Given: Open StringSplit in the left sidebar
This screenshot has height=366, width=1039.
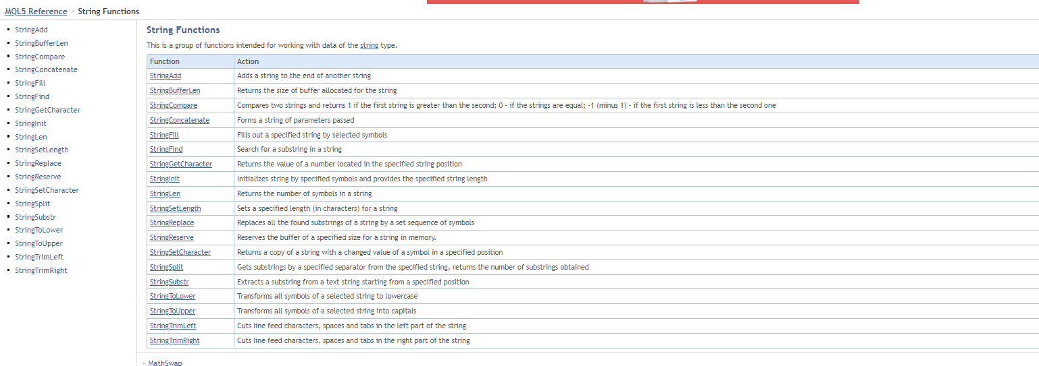Looking at the screenshot, I should click(x=32, y=204).
